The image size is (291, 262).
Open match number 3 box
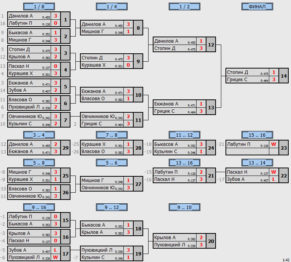coord(66,53)
